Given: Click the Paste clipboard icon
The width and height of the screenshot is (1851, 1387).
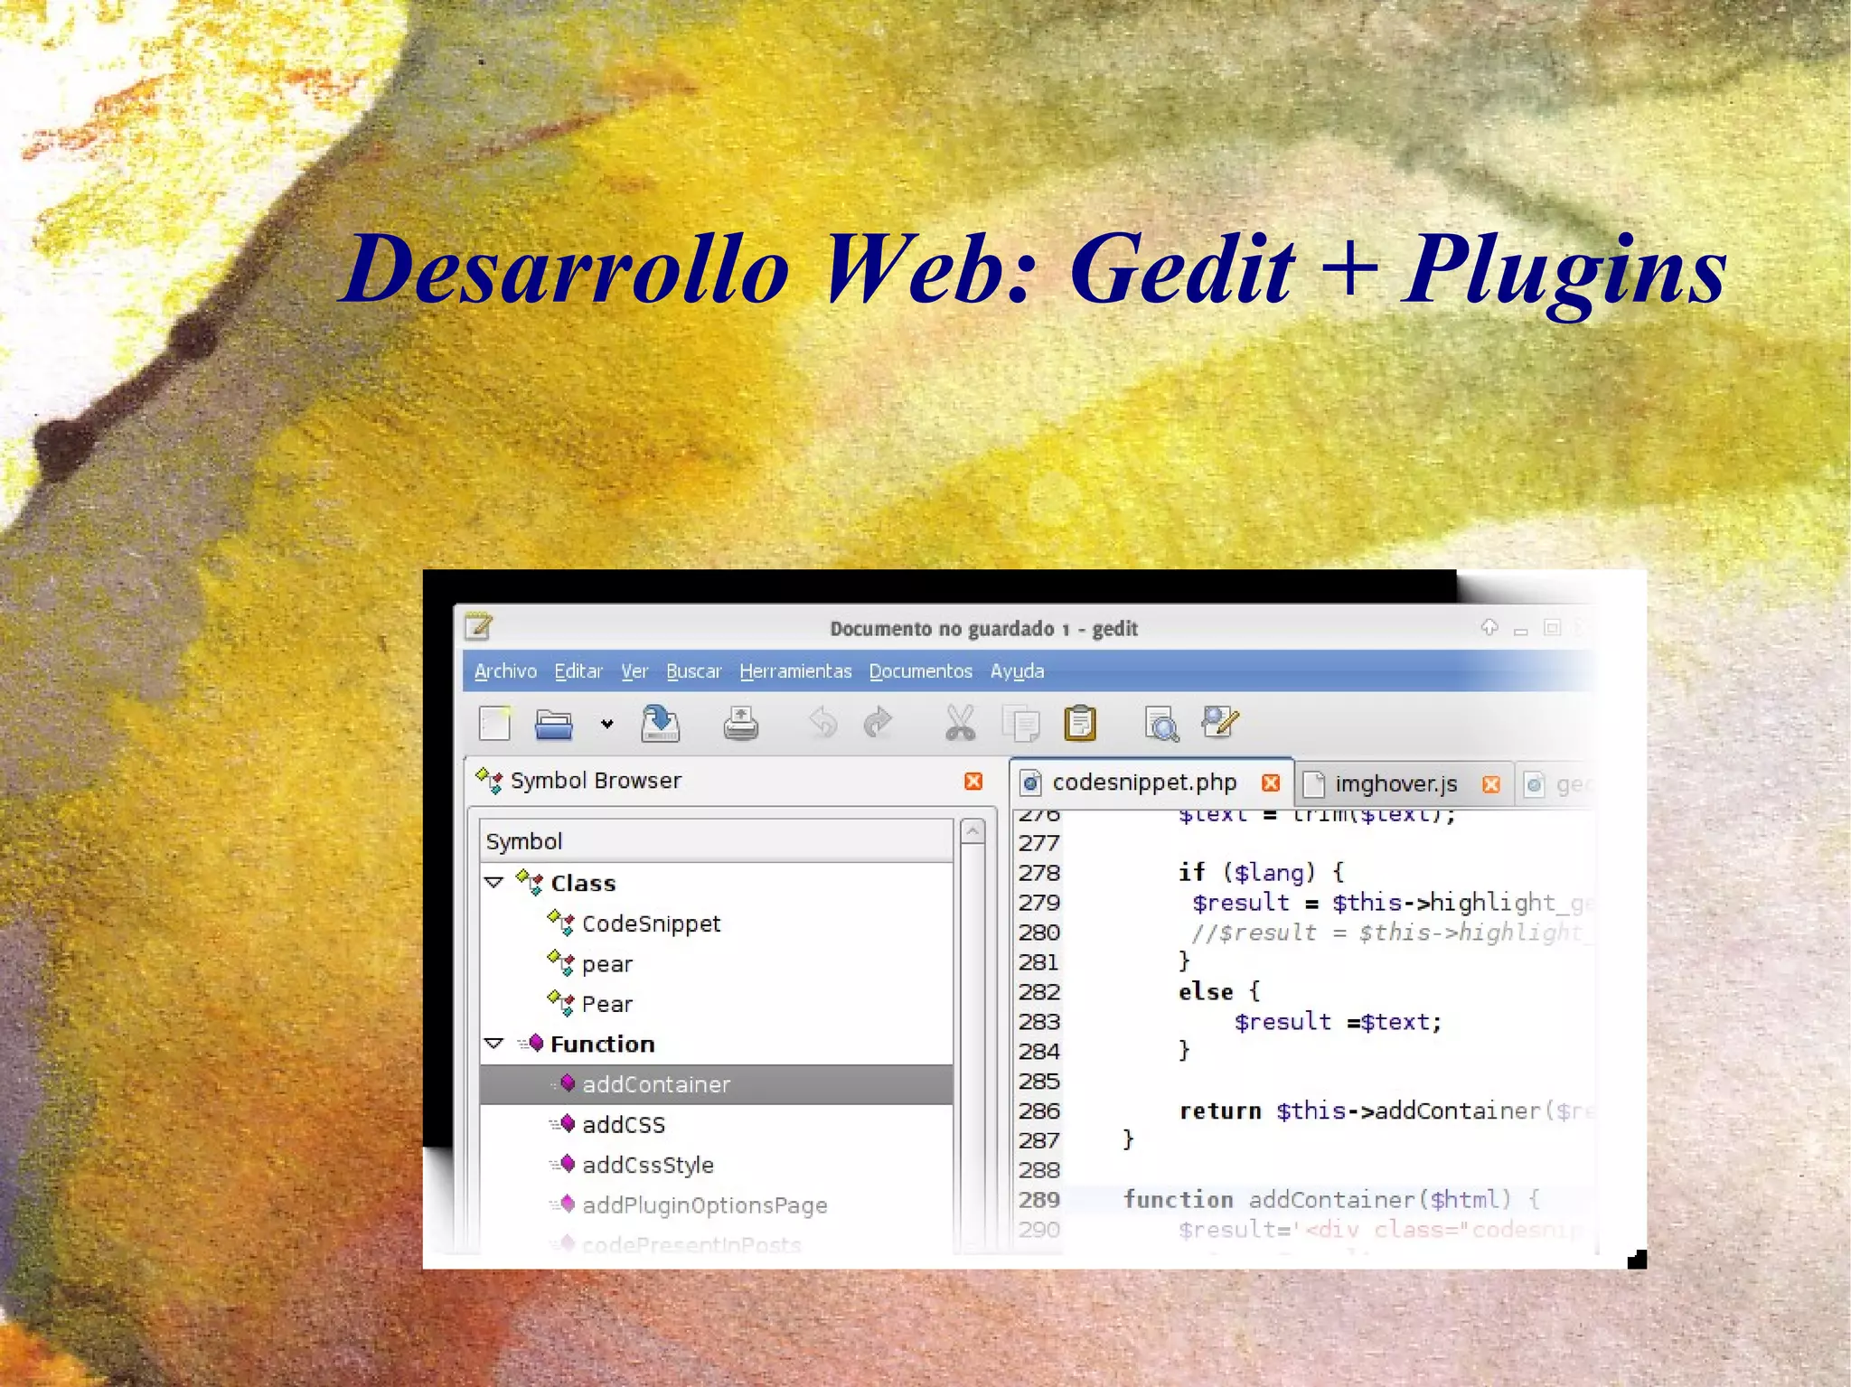Looking at the screenshot, I should pos(1080,723).
